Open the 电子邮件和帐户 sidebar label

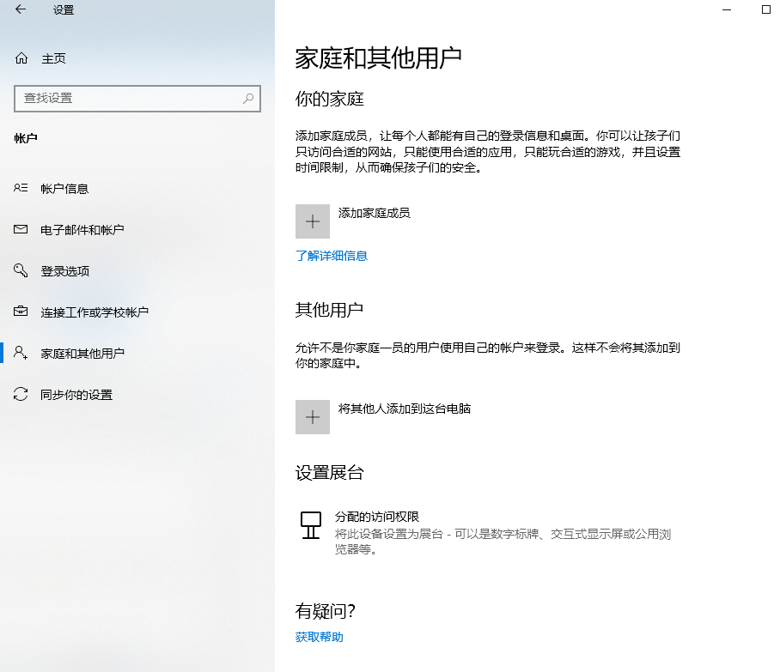pyautogui.click(x=82, y=230)
